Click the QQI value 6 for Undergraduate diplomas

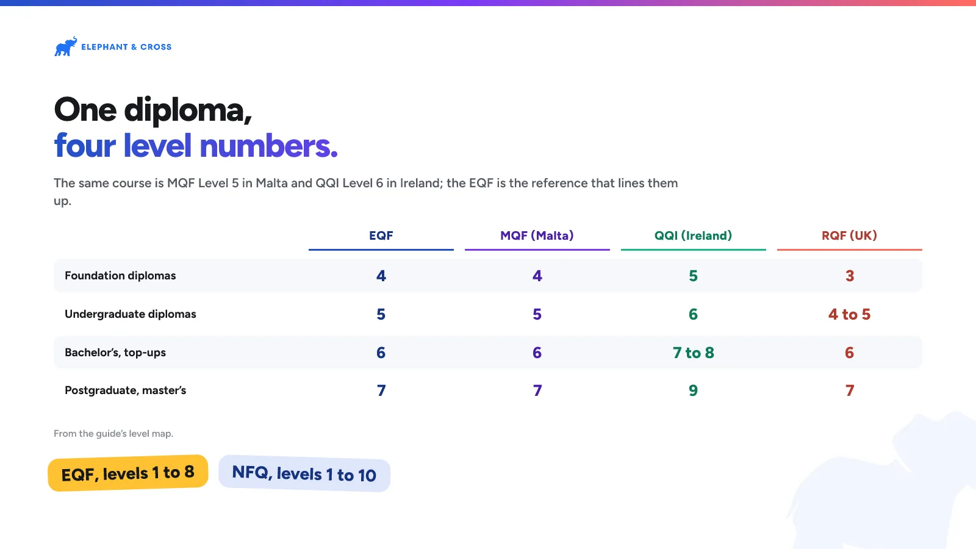[x=694, y=314]
